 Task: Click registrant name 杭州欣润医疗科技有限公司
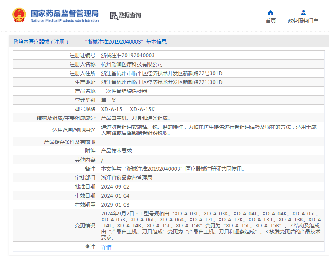[132, 64]
